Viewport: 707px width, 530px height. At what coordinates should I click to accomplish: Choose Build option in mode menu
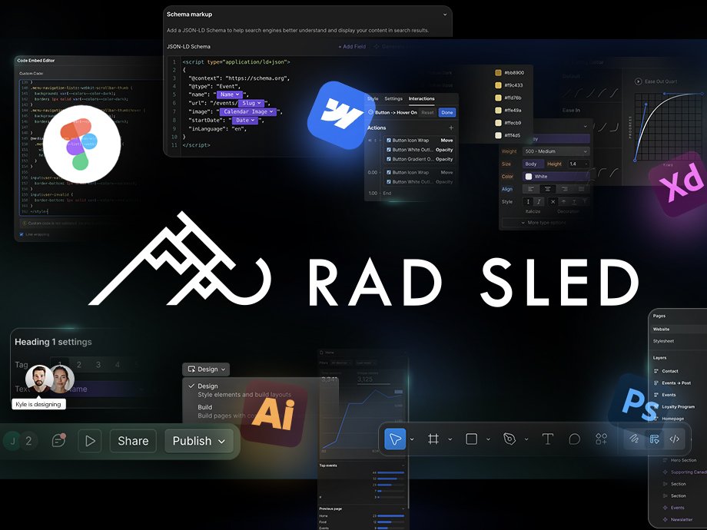tap(244, 411)
